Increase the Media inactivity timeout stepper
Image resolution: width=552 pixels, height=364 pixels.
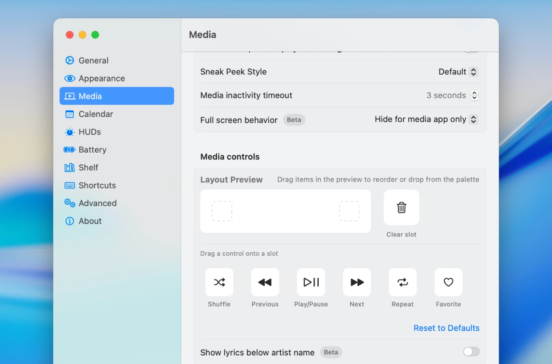(x=474, y=93)
